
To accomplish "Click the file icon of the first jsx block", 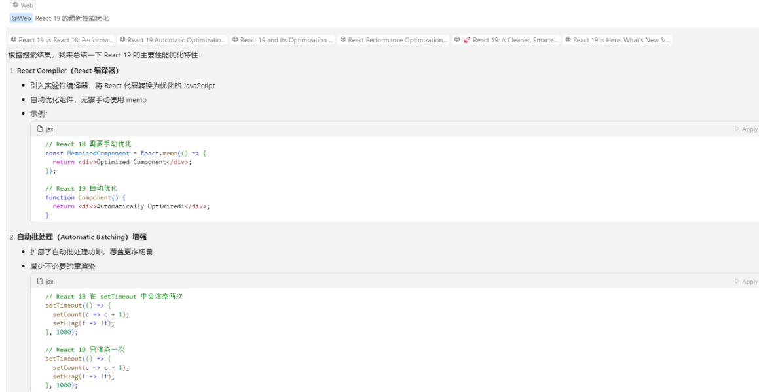I will click(40, 129).
